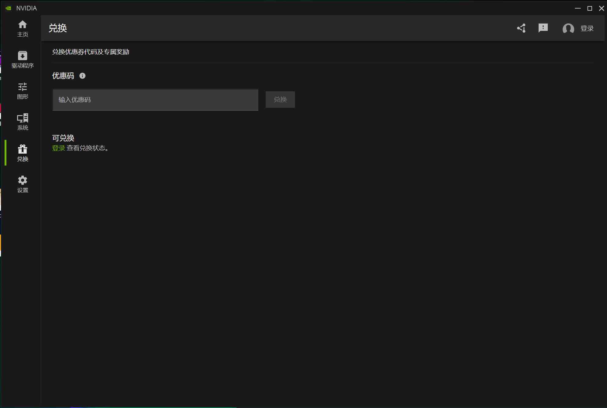Click the 登录 login text in the header
Screen dimensions: 607x408
click(587, 28)
